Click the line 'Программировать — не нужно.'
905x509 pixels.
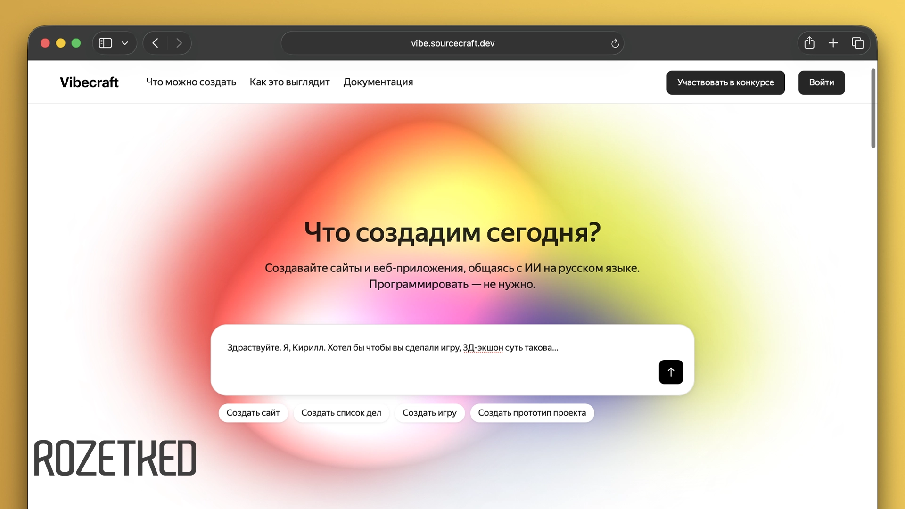452,284
